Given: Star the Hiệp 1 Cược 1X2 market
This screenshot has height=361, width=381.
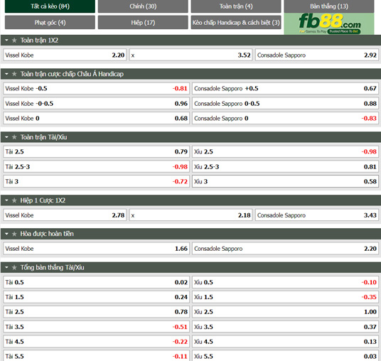Looking at the screenshot, I should coord(14,200).
